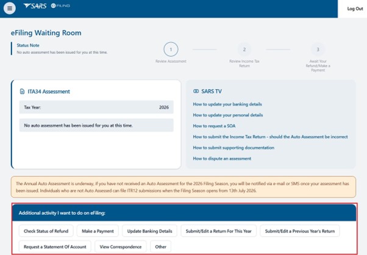
Task: Click the ITA34 Assessment title
Action: click(x=49, y=92)
